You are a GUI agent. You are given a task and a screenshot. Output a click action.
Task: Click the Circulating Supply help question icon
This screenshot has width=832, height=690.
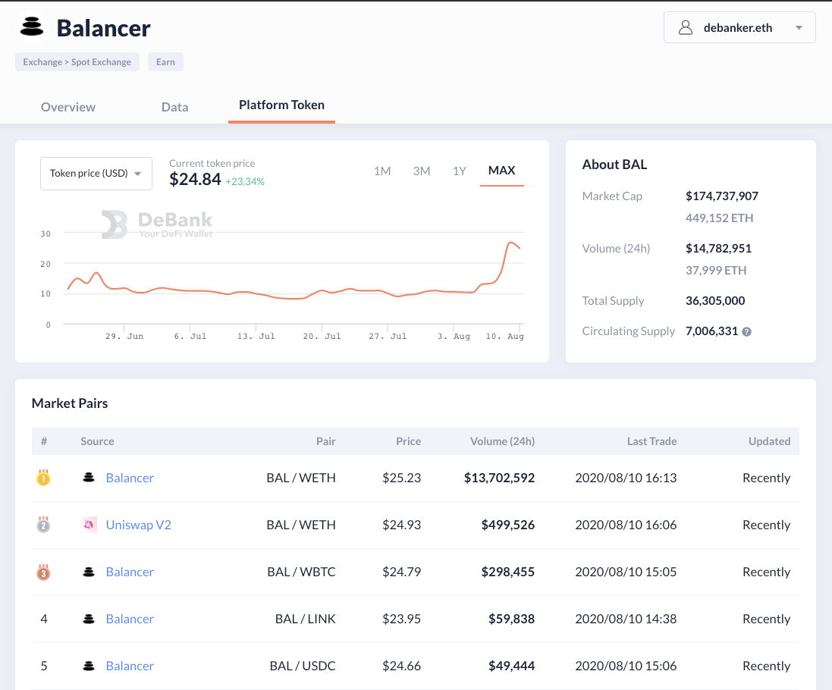[746, 332]
